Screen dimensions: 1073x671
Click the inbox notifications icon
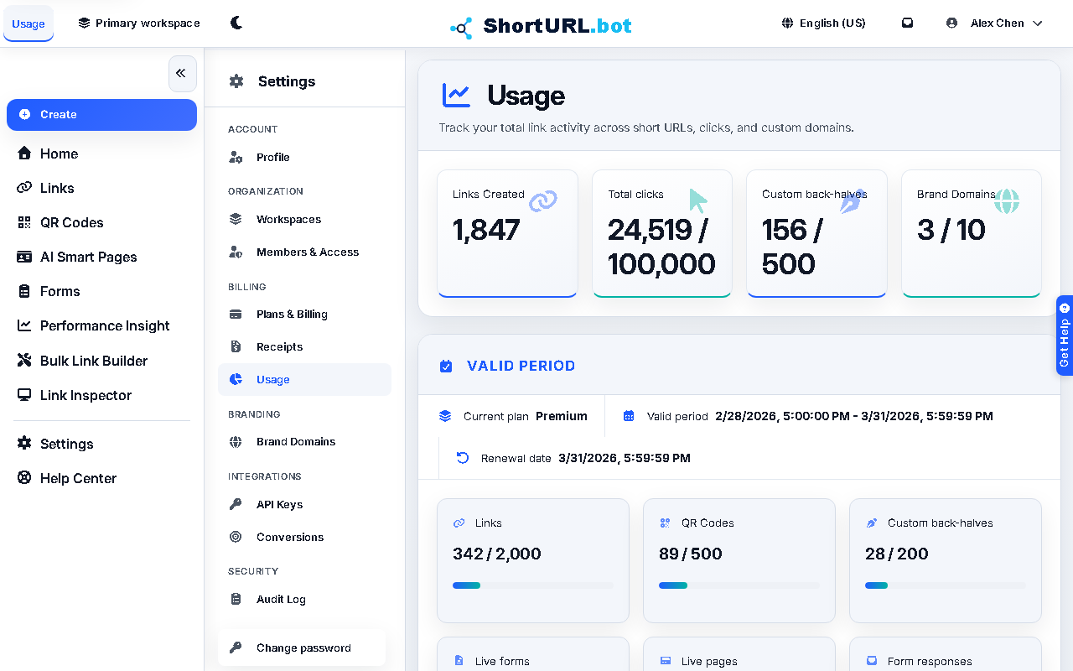907,23
